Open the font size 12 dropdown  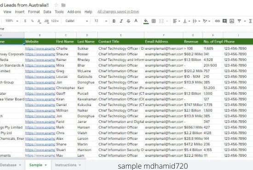click(101, 21)
